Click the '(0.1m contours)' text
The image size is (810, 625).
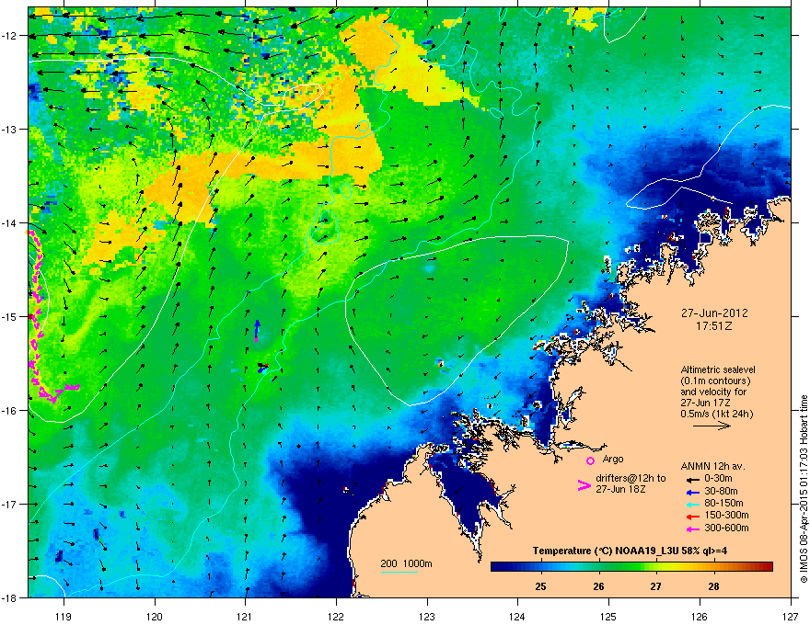click(x=715, y=381)
